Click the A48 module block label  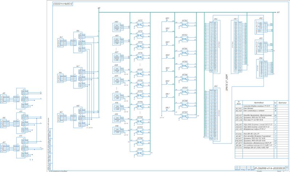tap(78, 106)
